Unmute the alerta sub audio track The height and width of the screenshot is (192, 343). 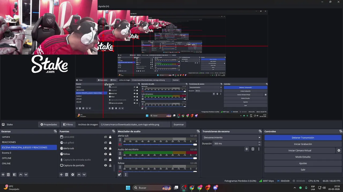point(120,145)
